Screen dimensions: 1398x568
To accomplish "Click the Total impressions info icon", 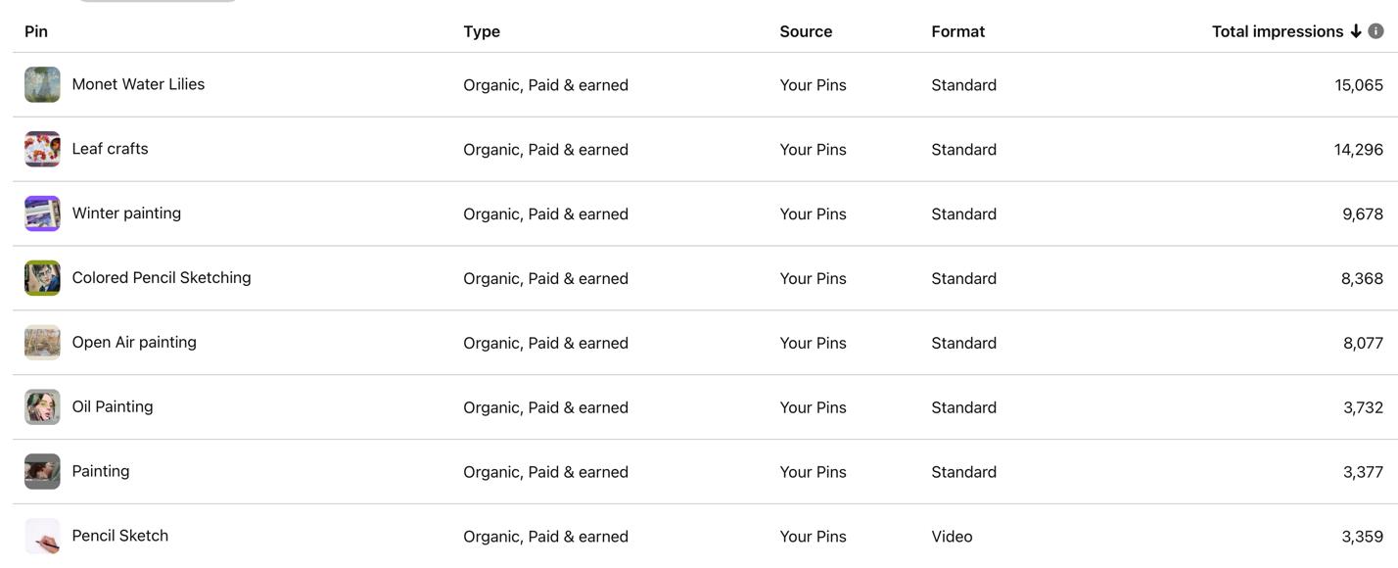I will pos(1375,31).
